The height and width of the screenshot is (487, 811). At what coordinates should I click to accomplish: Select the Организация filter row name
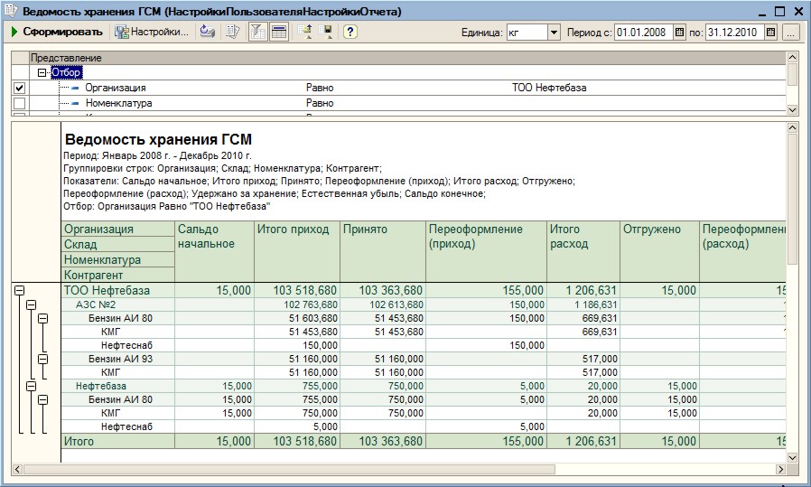[116, 88]
